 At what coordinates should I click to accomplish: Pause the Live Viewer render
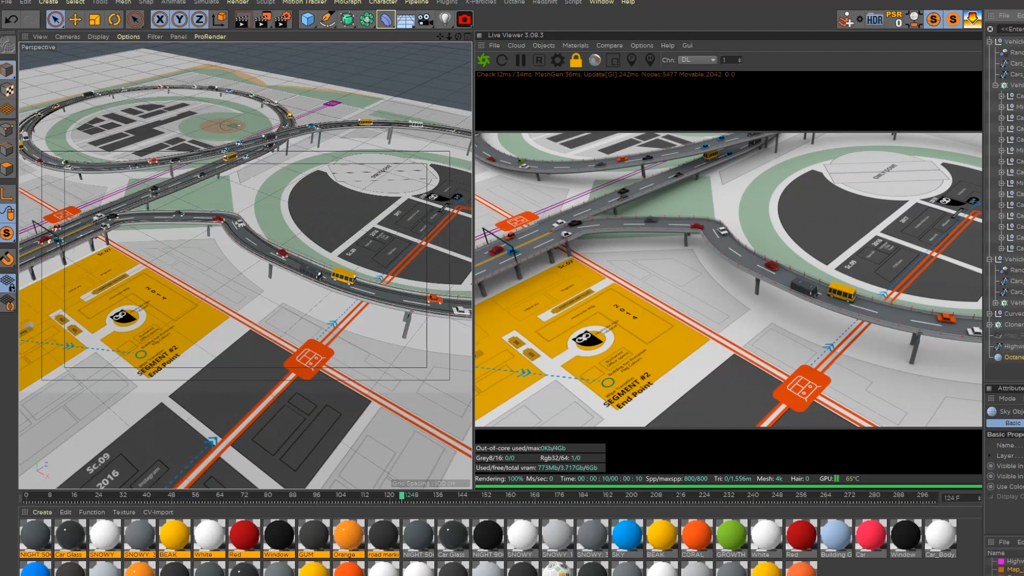(x=521, y=60)
